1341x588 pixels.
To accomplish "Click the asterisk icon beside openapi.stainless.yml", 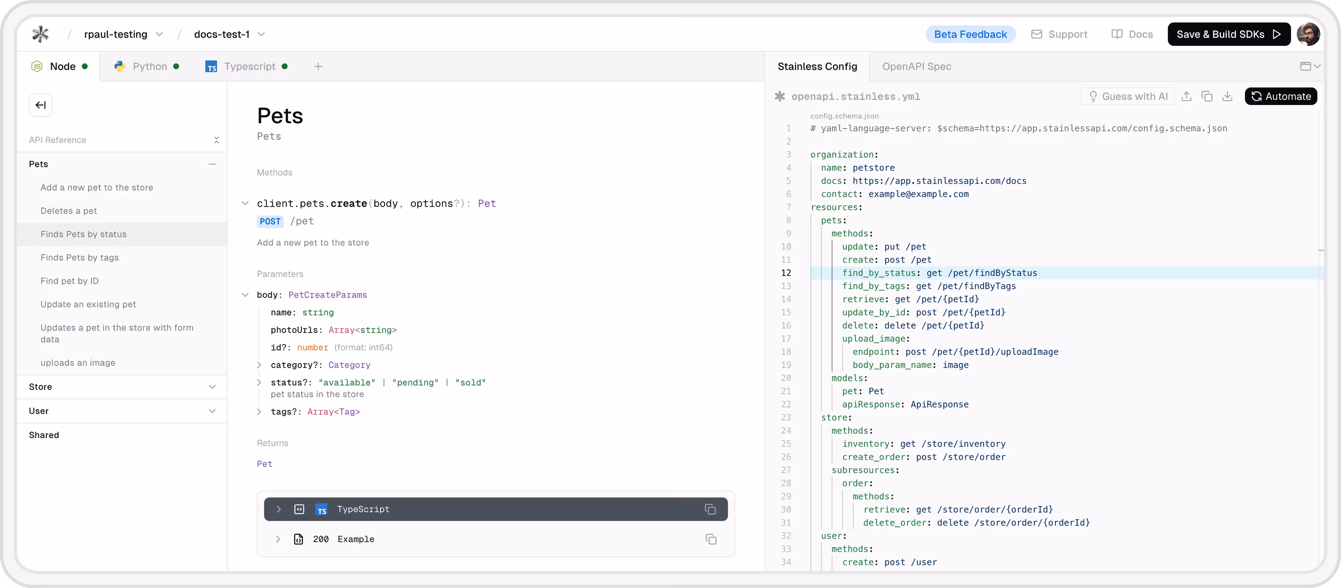I will (x=779, y=96).
